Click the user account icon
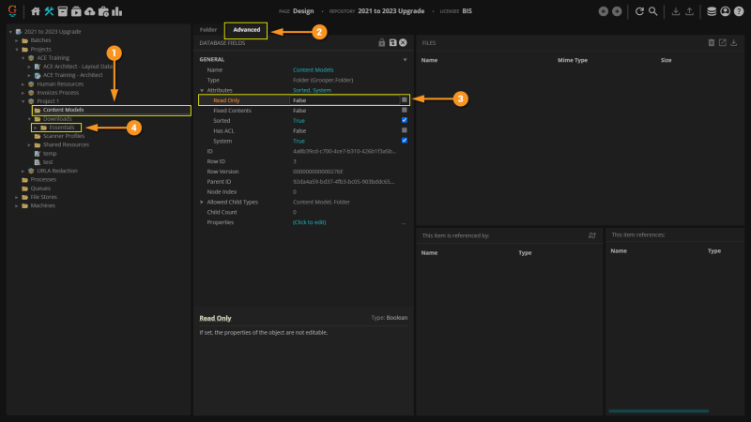This screenshot has height=422, width=751. click(725, 11)
